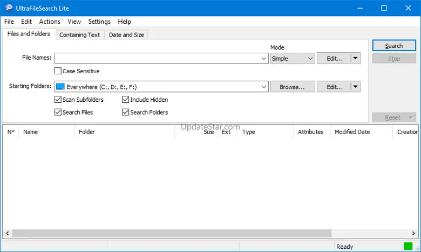Switch to the Containing Text tab
Image resolution: width=421 pixels, height=252 pixels.
pyautogui.click(x=79, y=34)
